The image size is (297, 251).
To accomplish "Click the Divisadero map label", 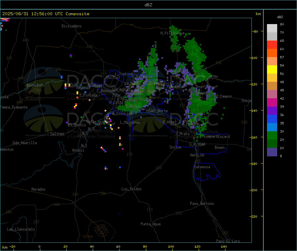I will (71, 26).
